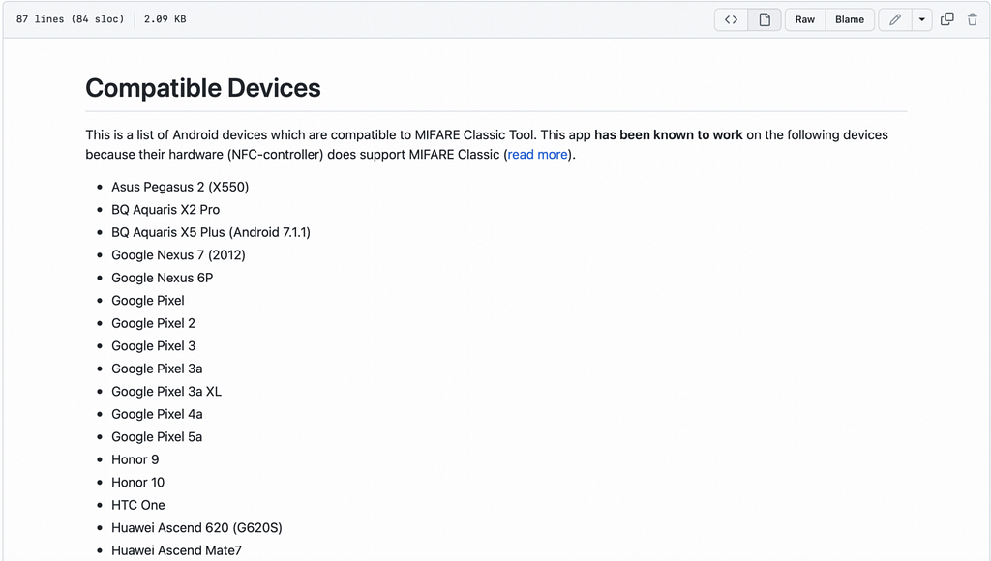991x561 pixels.
Task: Click the 'Compatible Devices' heading
Action: (203, 88)
